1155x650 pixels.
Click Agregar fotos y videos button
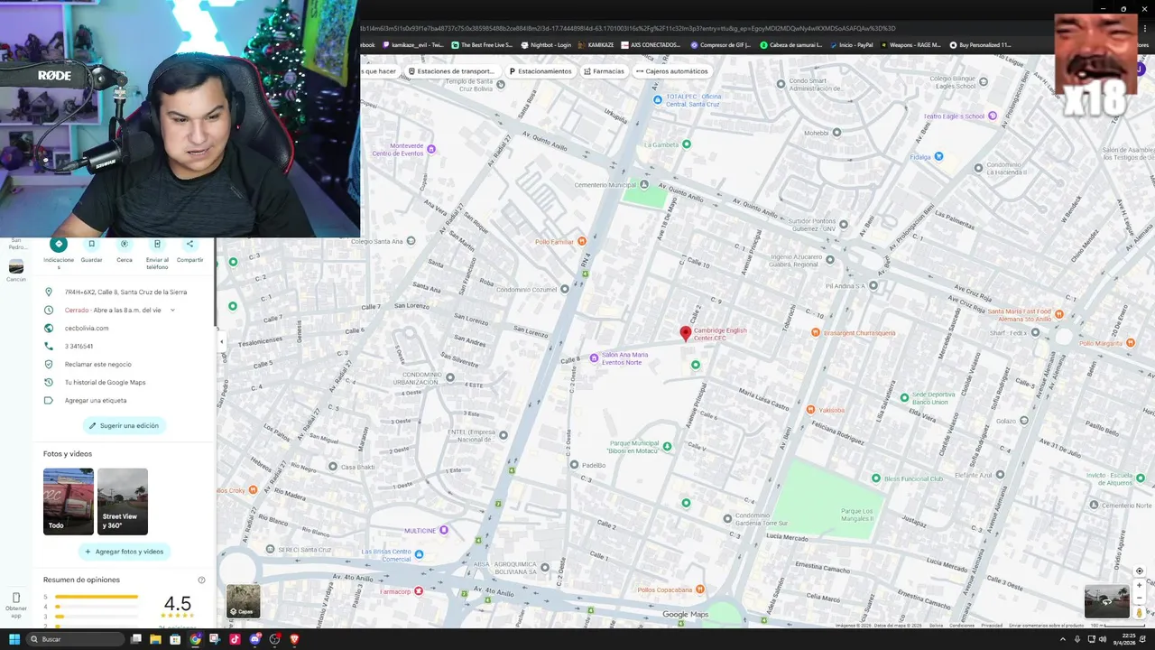click(x=125, y=552)
